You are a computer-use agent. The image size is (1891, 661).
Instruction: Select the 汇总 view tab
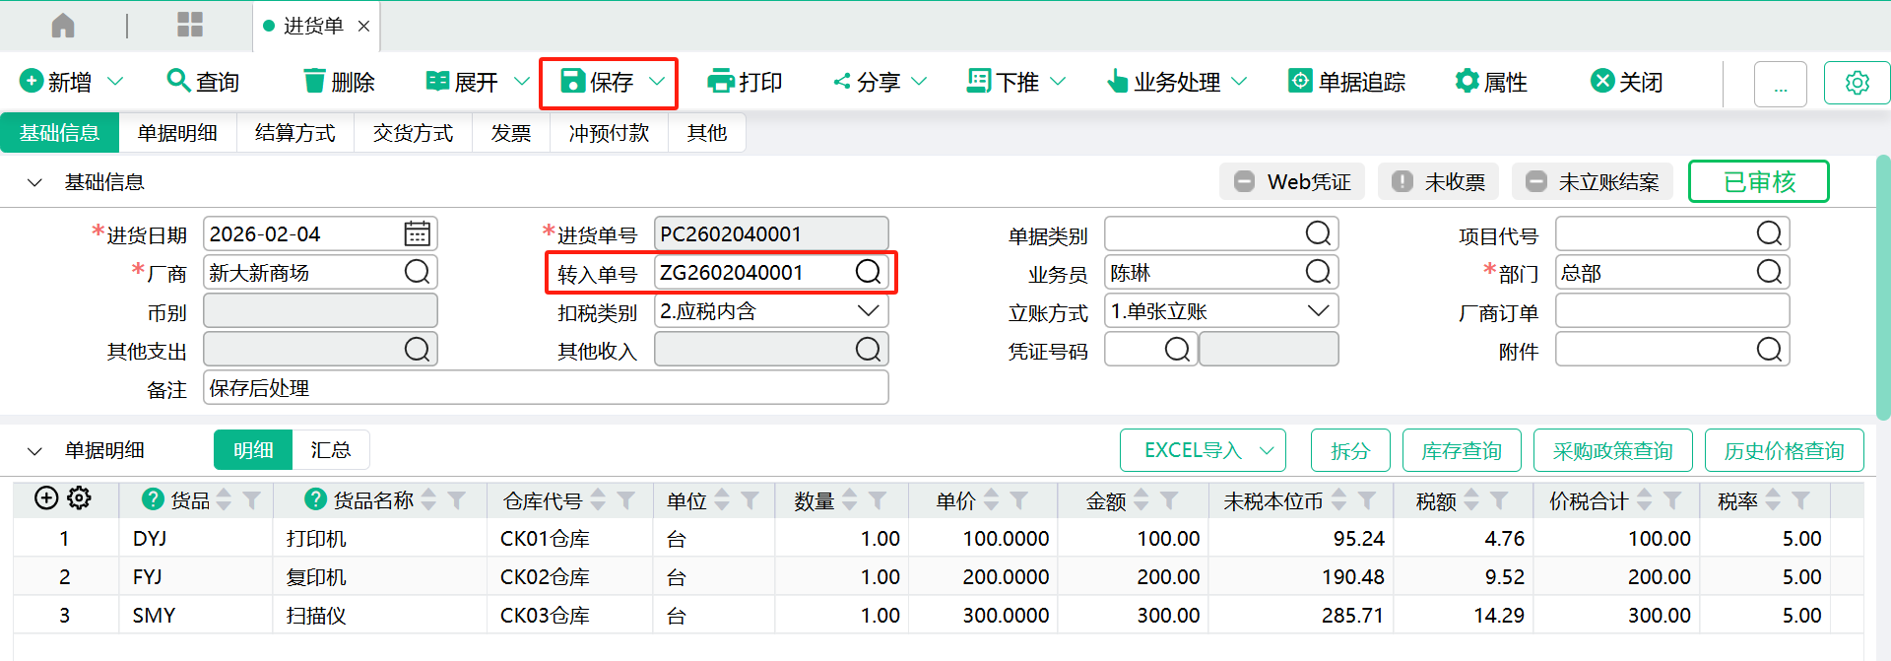point(330,450)
